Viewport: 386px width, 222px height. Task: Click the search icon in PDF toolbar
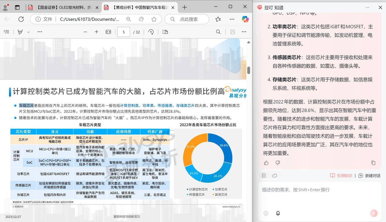[x=218, y=32]
